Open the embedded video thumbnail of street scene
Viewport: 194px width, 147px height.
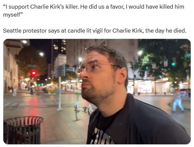(x=97, y=91)
